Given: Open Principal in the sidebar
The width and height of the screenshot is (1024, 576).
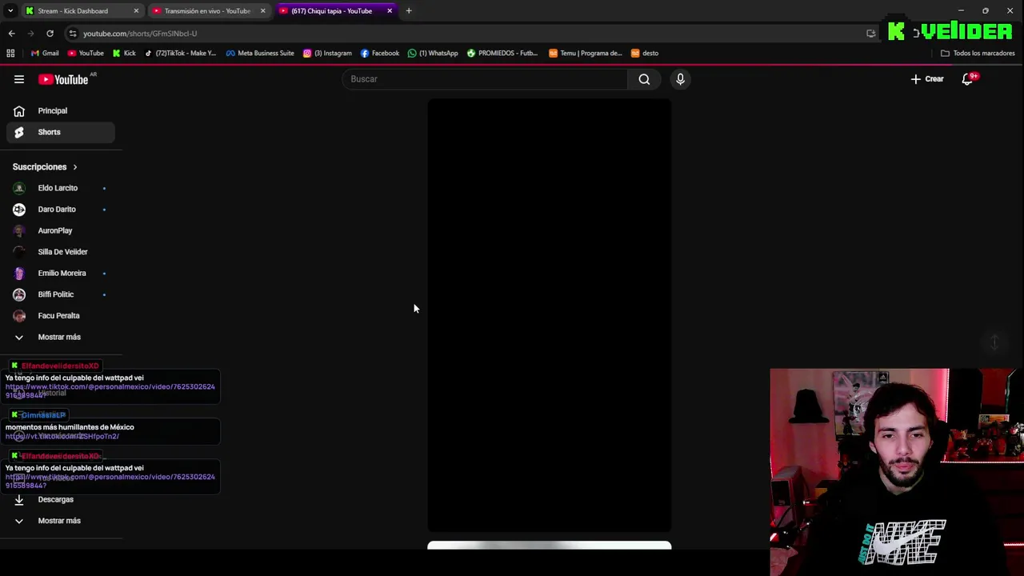Looking at the screenshot, I should pos(61,110).
